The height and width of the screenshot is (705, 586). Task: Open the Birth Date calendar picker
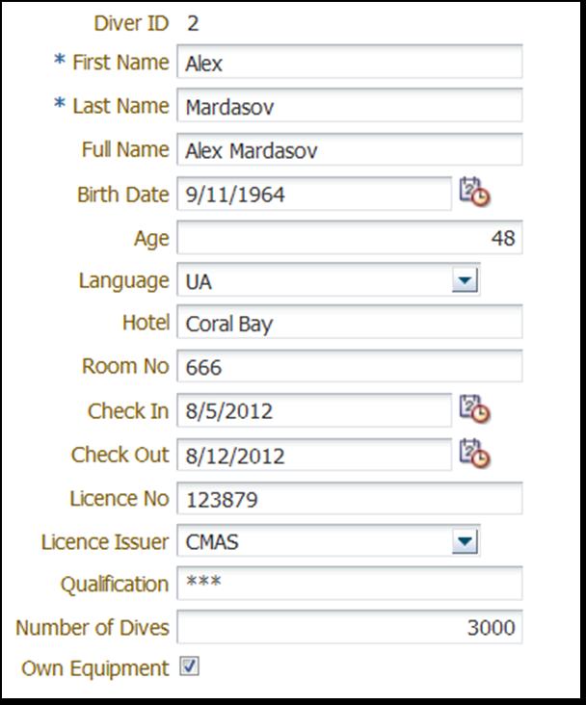pyautogui.click(x=474, y=193)
